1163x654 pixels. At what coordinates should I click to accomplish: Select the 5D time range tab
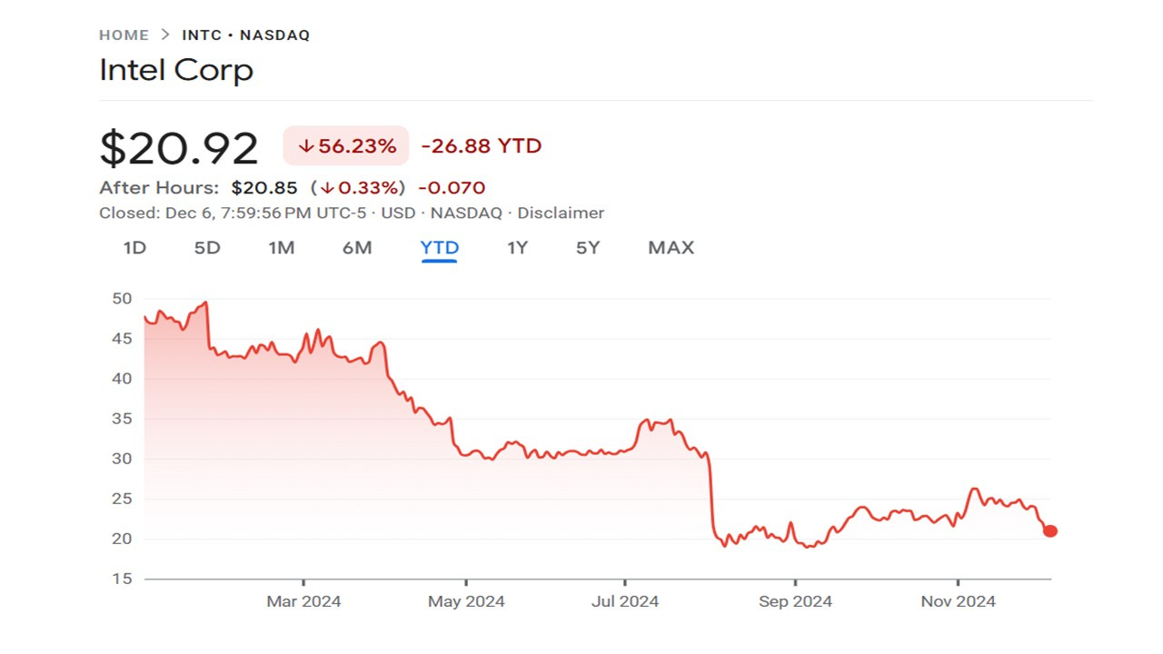207,248
